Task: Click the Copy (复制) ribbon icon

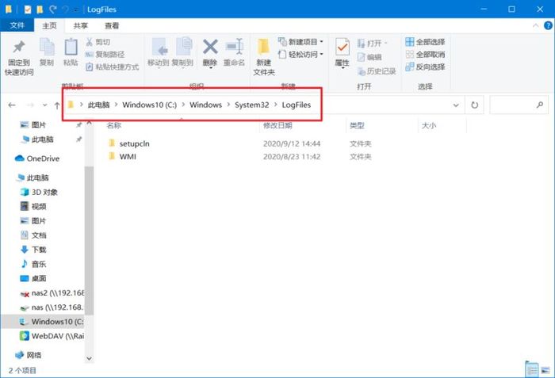Action: coord(46,47)
